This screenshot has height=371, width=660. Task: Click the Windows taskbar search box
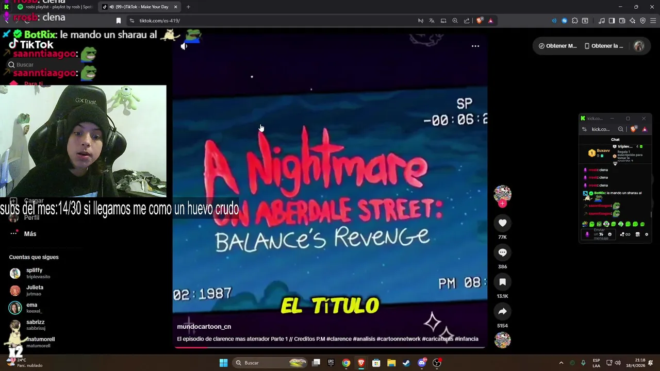click(271, 363)
